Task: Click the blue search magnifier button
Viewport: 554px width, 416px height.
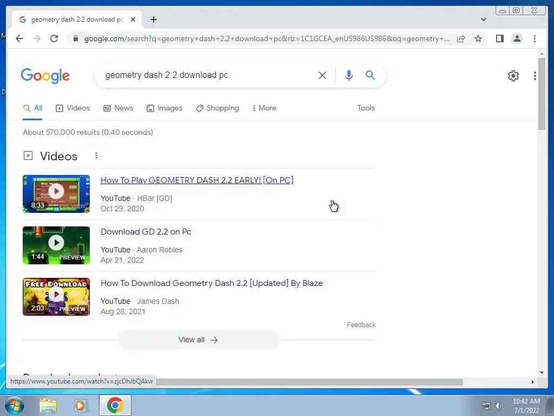Action: (x=370, y=75)
